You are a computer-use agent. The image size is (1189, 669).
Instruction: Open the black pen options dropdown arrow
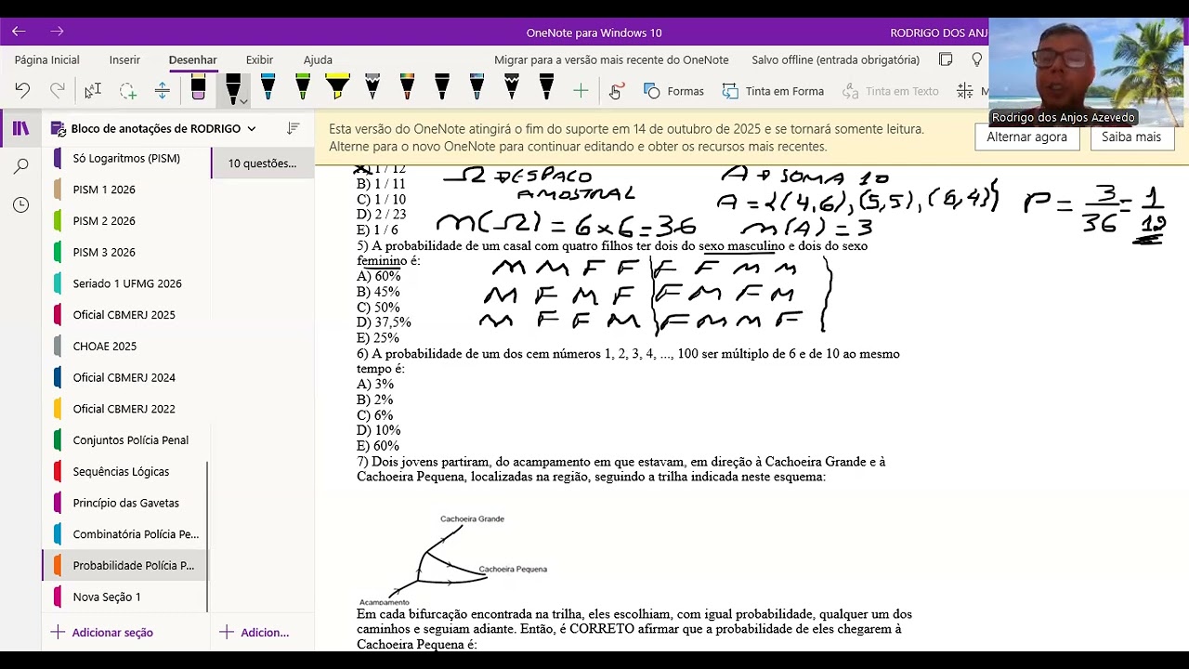point(243,100)
